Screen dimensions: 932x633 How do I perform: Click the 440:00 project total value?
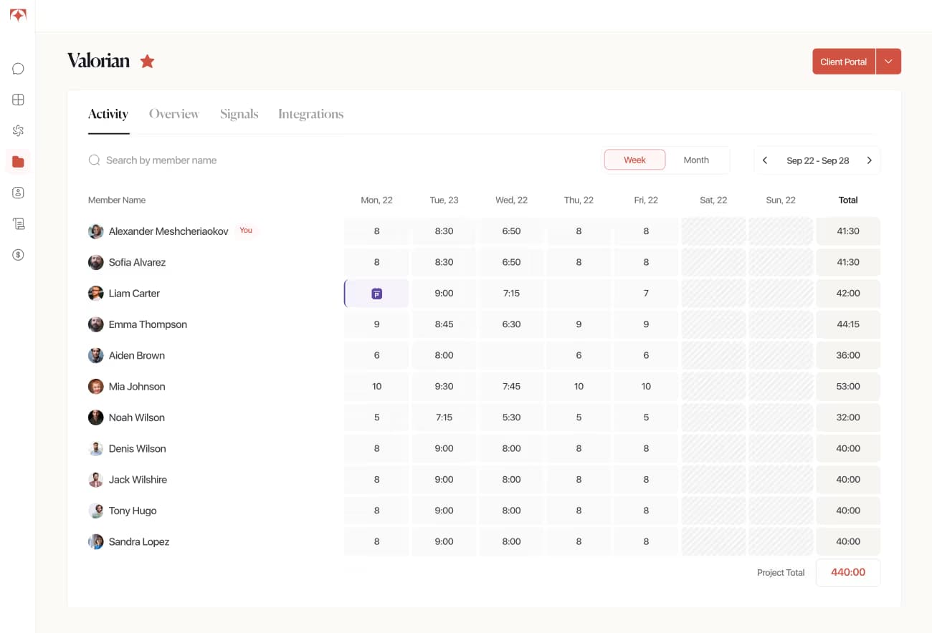click(848, 572)
